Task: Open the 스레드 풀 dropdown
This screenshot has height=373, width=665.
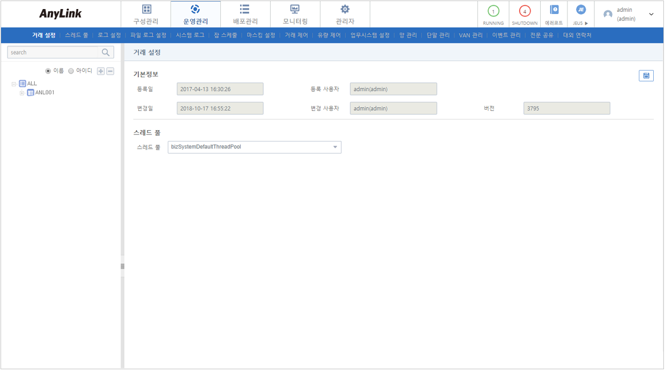Action: (254, 147)
